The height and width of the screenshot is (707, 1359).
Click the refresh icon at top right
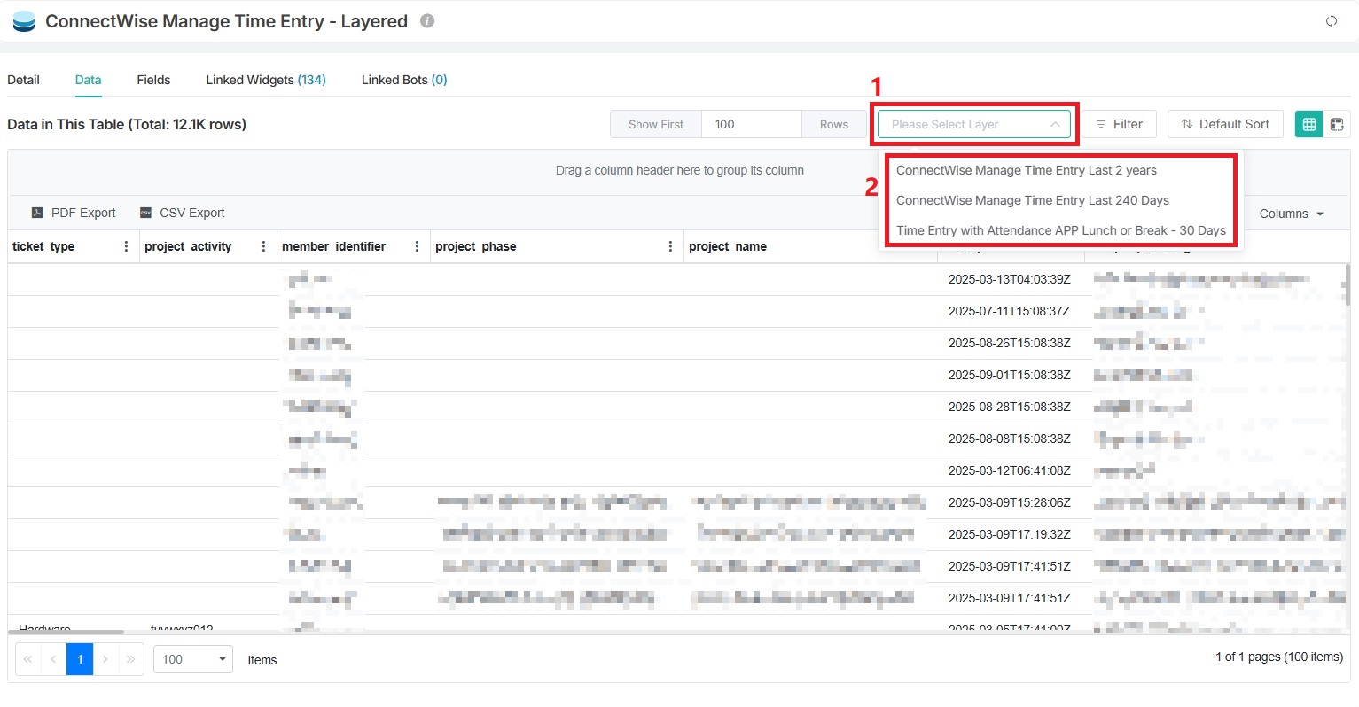[x=1331, y=21]
